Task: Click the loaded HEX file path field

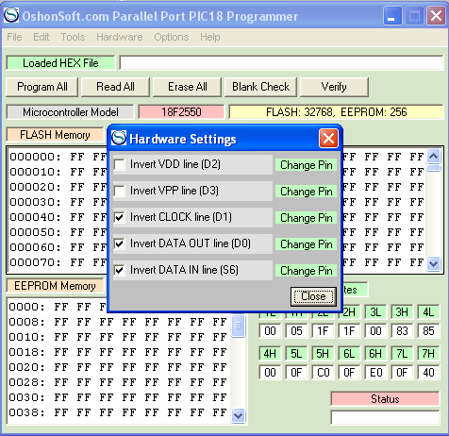Action: 281,63
